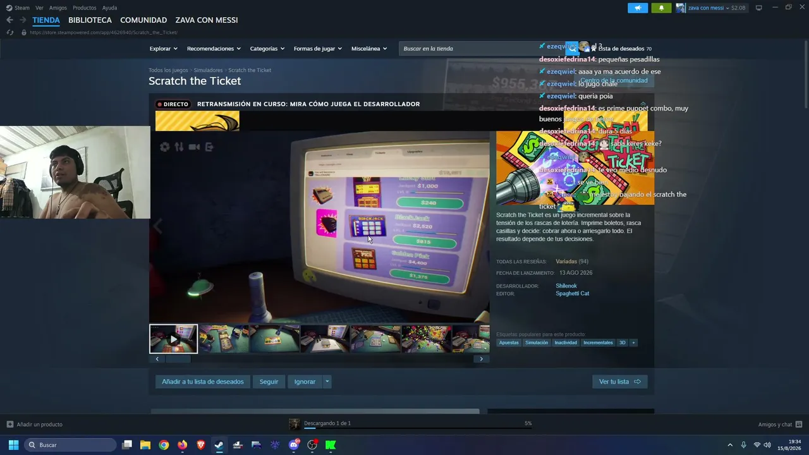
Task: Launch Brave browser from the taskbar
Action: [x=201, y=445]
